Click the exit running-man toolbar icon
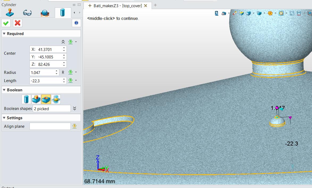Image resolution: width=312 pixels, height=188 pixels. coord(217,13)
